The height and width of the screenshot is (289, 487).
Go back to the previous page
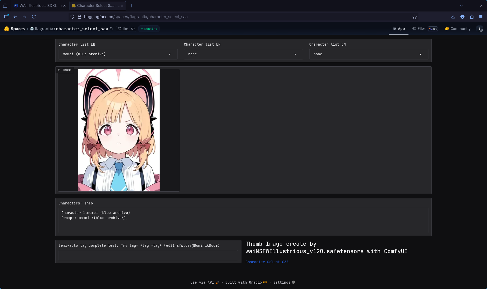click(x=15, y=17)
